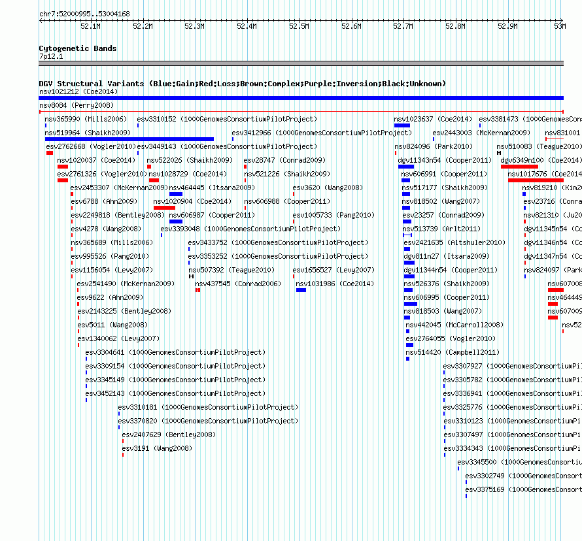
Task: Click label nsv606988 (Cooper2011)
Action: 287,201
